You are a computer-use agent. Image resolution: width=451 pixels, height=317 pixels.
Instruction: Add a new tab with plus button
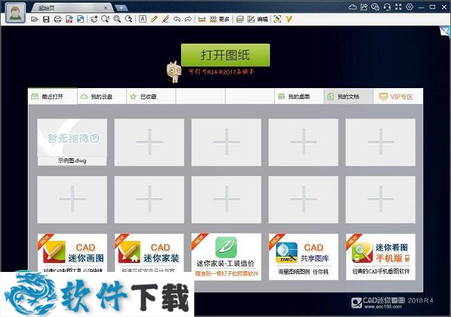point(121,8)
